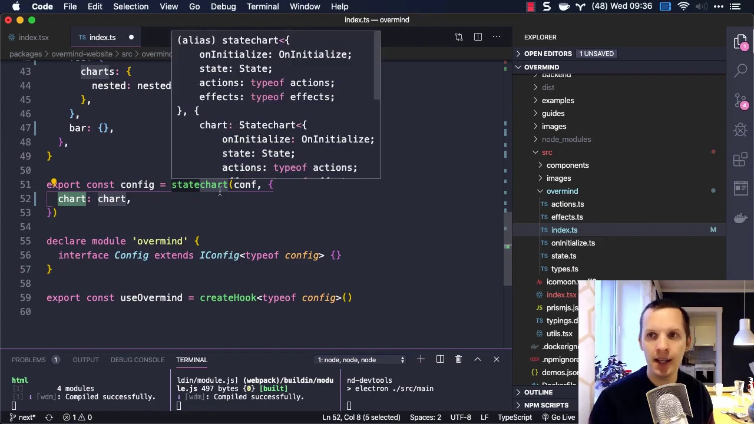Add a new terminal with plus icon
This screenshot has height=424, width=754.
[x=421, y=359]
